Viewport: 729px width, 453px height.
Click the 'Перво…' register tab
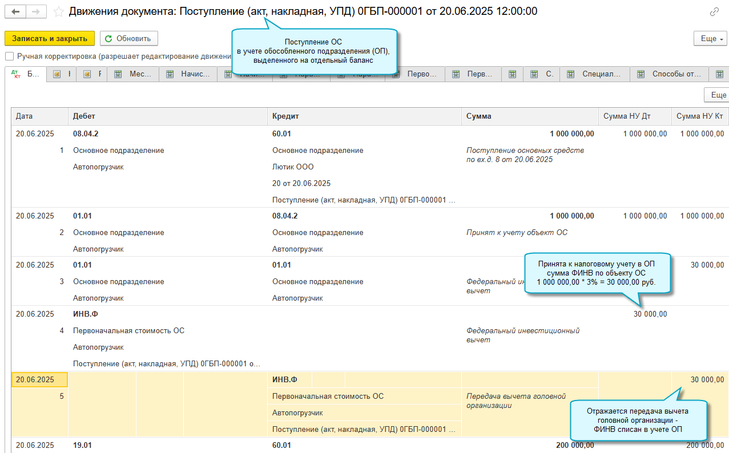pos(415,74)
